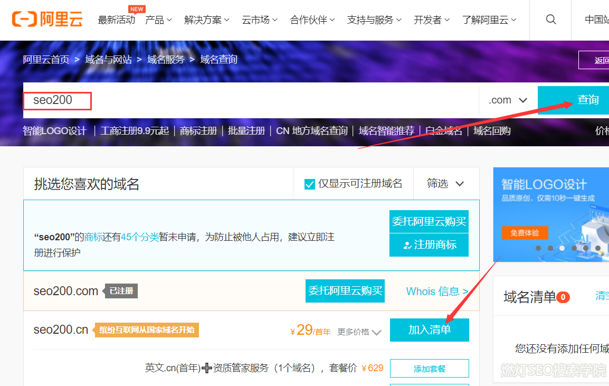This screenshot has width=609, height=386.
Task: Open the CN 地方域名查询 link
Action: pyautogui.click(x=312, y=131)
